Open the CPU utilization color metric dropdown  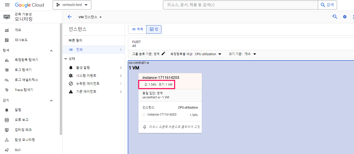tap(208, 54)
